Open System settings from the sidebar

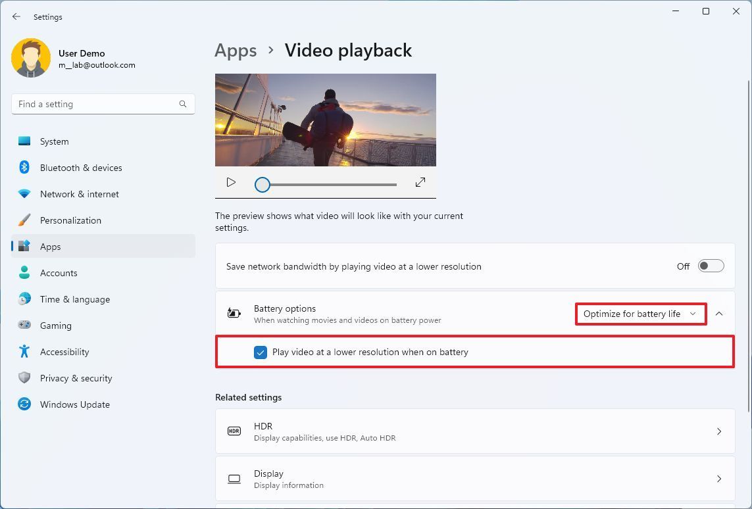tap(54, 141)
